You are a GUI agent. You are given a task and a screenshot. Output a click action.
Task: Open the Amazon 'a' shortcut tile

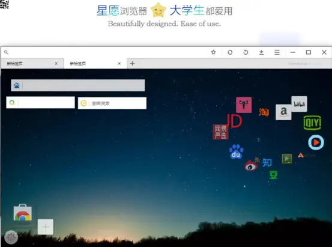(283, 112)
